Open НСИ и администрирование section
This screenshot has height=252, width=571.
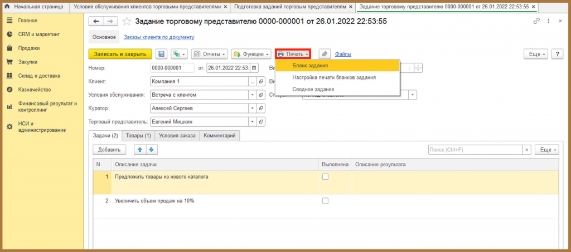[x=42, y=126]
